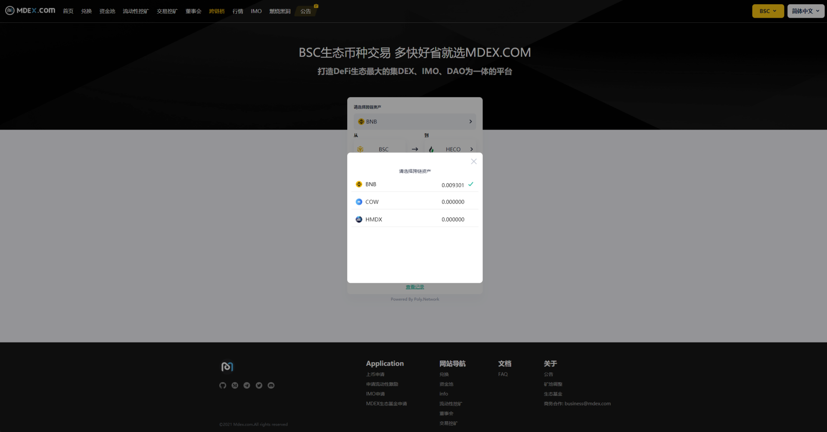The width and height of the screenshot is (827, 432).
Task: Click the BNB asset selector field
Action: pyautogui.click(x=414, y=122)
